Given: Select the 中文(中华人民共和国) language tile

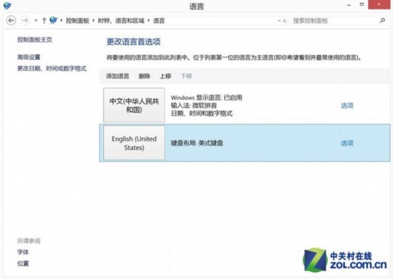Looking at the screenshot, I should [134, 105].
